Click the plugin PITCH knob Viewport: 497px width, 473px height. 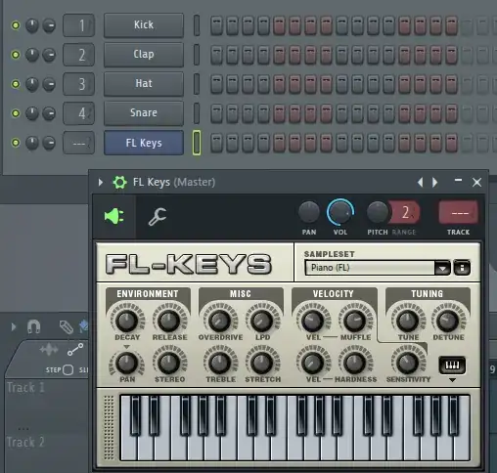(378, 212)
